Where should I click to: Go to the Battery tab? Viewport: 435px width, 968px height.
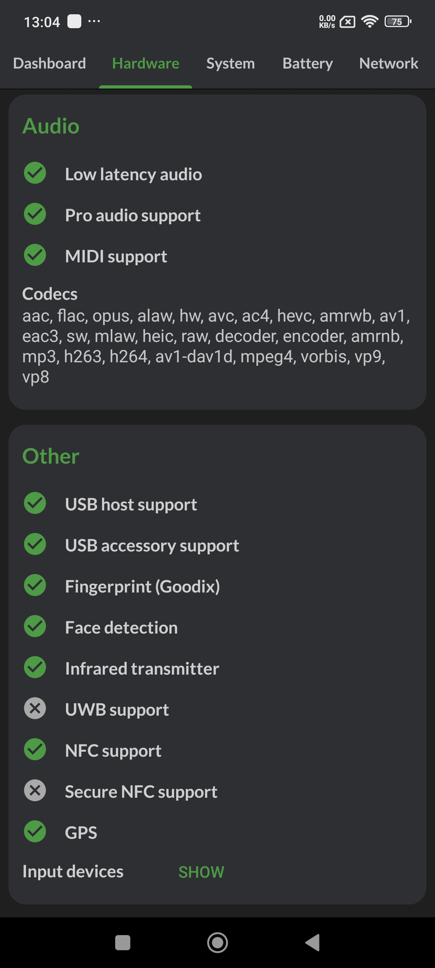(307, 64)
